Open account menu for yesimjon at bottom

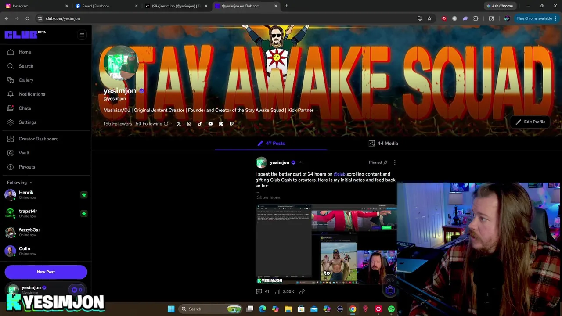point(46,290)
